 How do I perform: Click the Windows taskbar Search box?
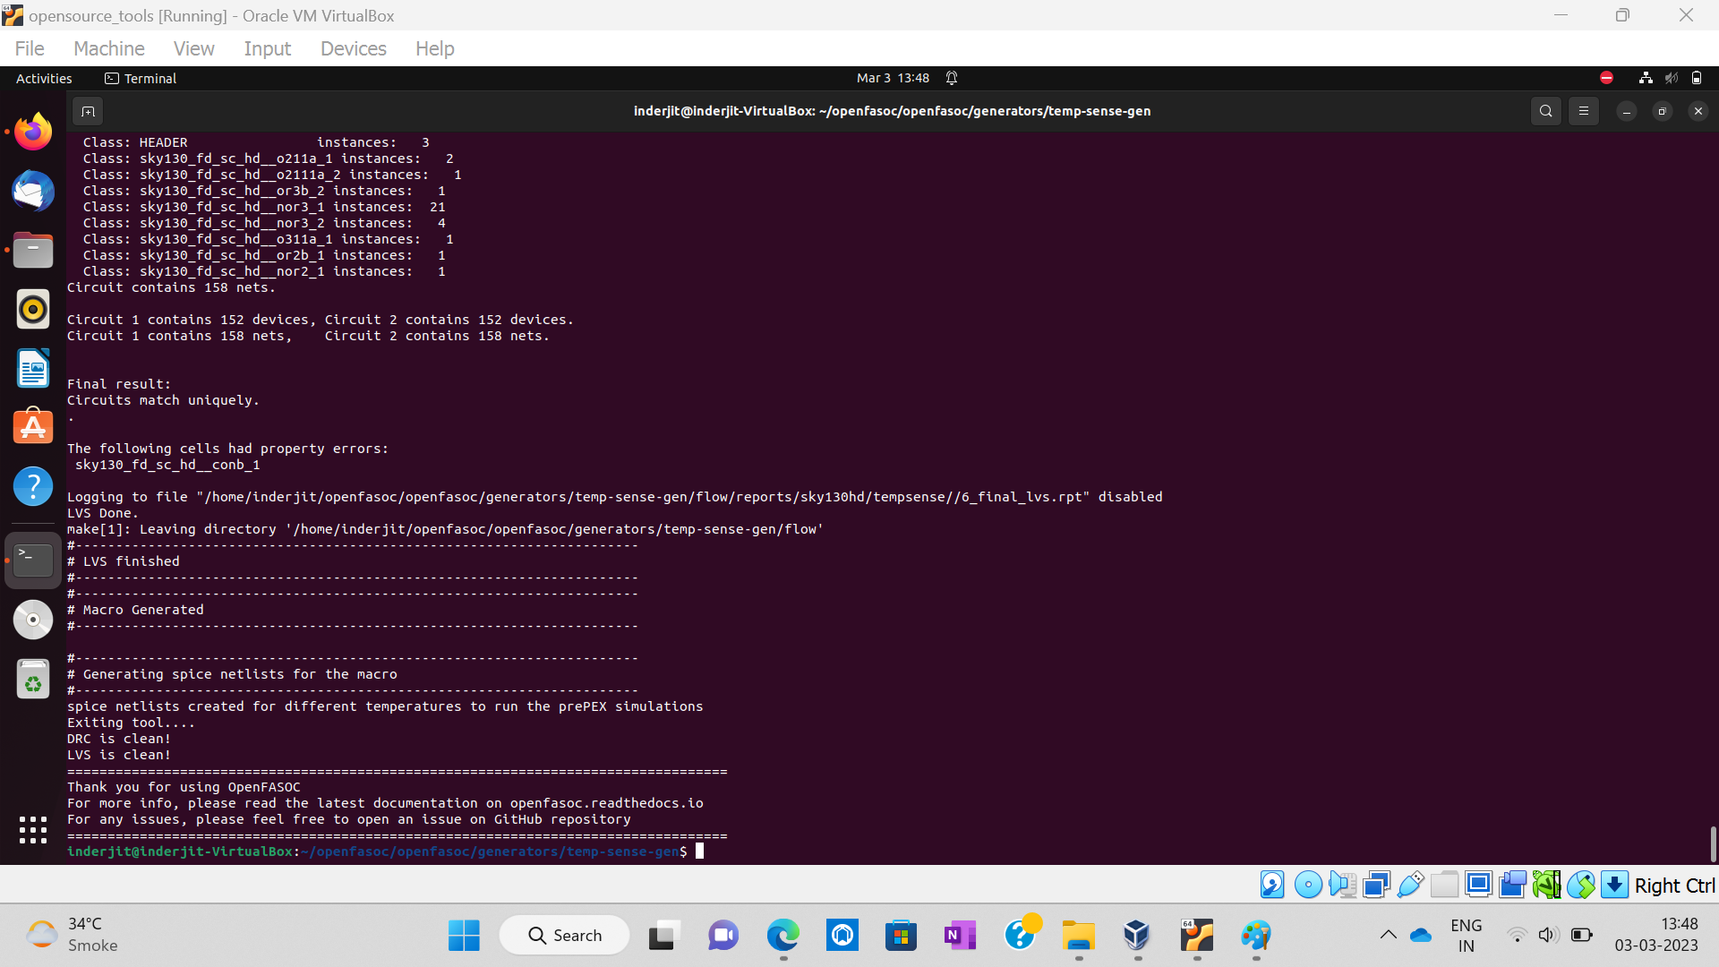click(x=565, y=936)
